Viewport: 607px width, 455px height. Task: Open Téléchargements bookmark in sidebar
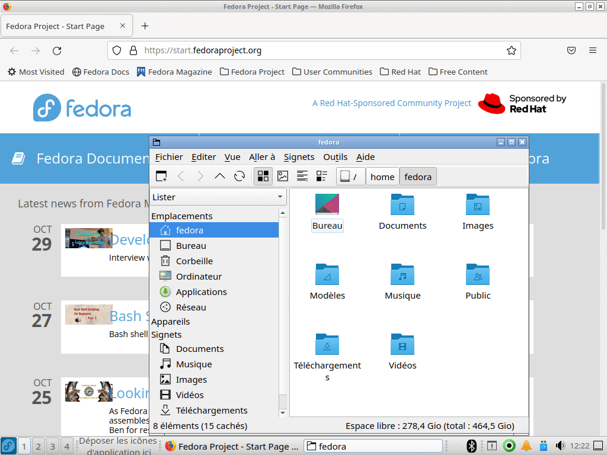214,411
